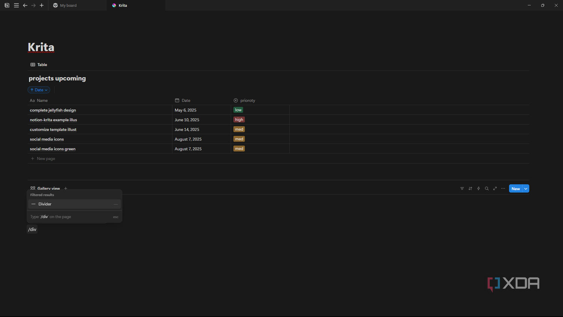Open the notion-krita example illus row
This screenshot has height=317, width=563.
pyautogui.click(x=53, y=120)
